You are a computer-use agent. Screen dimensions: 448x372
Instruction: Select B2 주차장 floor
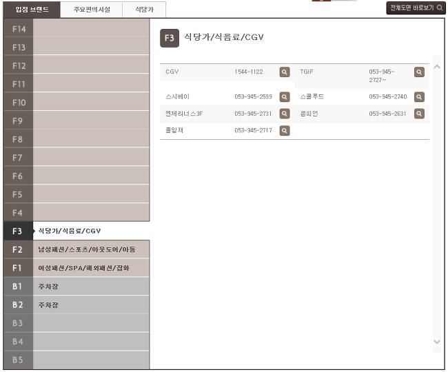77,304
